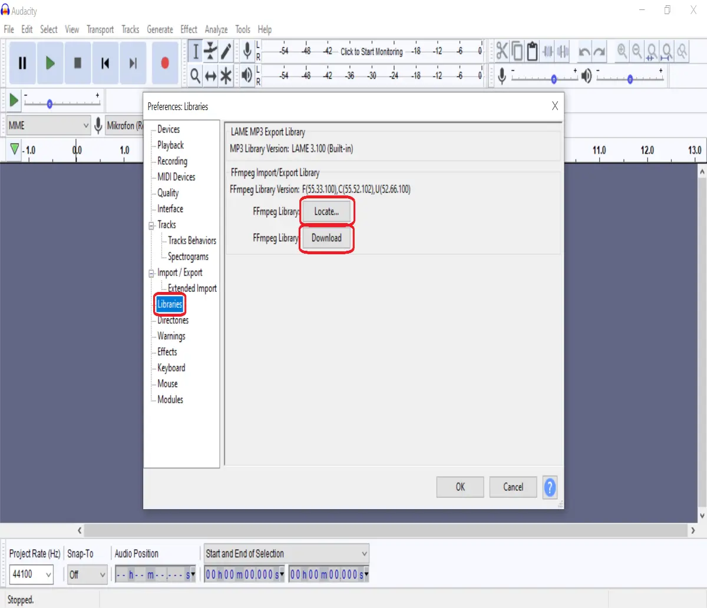The width and height of the screenshot is (707, 608).
Task: Open the Edit menu
Action: click(x=27, y=29)
